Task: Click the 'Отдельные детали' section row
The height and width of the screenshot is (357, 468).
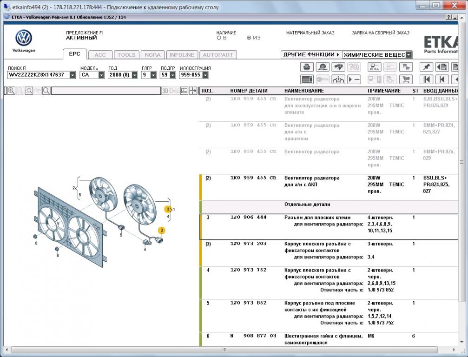Action: (x=329, y=207)
